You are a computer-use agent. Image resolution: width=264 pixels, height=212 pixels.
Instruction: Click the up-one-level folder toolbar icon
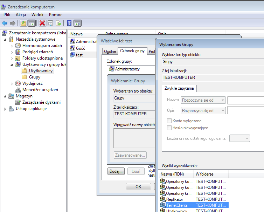coord(23,23)
